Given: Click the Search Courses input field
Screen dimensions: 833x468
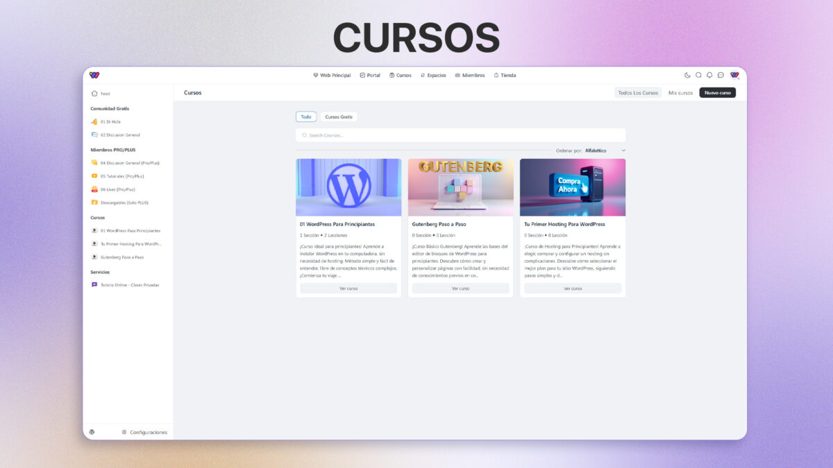Looking at the screenshot, I should [x=460, y=135].
